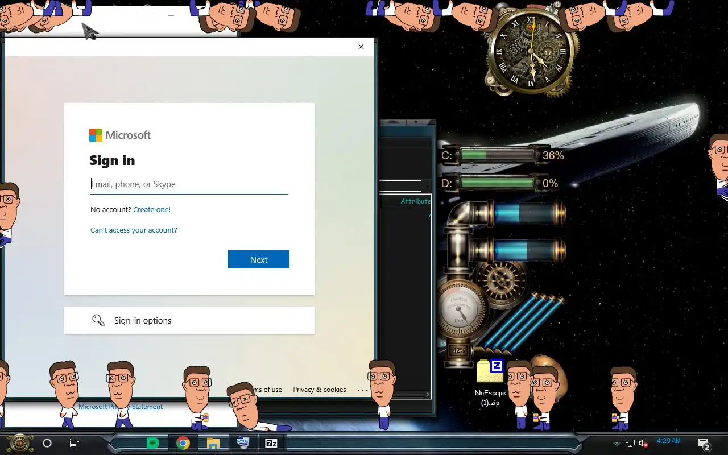This screenshot has width=728, height=455.
Task: Click the muted volume tray icon
Action: click(x=644, y=444)
